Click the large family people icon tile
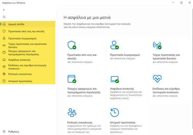The height and width of the screenshot is (135, 193). [72, 112]
